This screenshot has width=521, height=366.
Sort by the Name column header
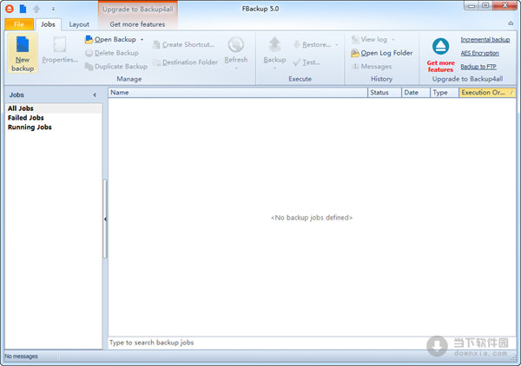tap(238, 93)
